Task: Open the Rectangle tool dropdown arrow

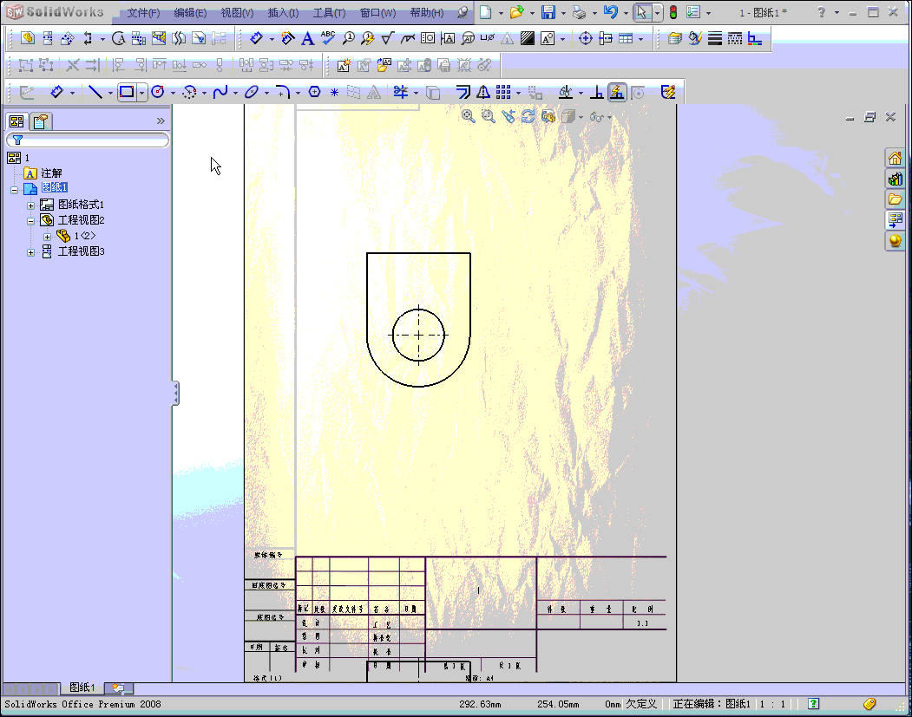Action: [x=141, y=93]
